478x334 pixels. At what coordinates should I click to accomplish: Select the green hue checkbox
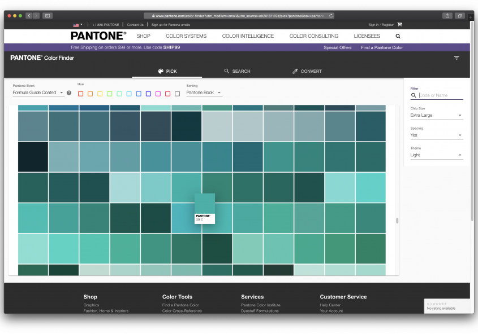click(x=110, y=94)
